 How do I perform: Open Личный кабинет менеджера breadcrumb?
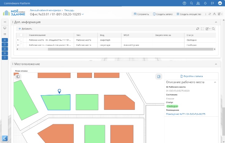pos(45,10)
